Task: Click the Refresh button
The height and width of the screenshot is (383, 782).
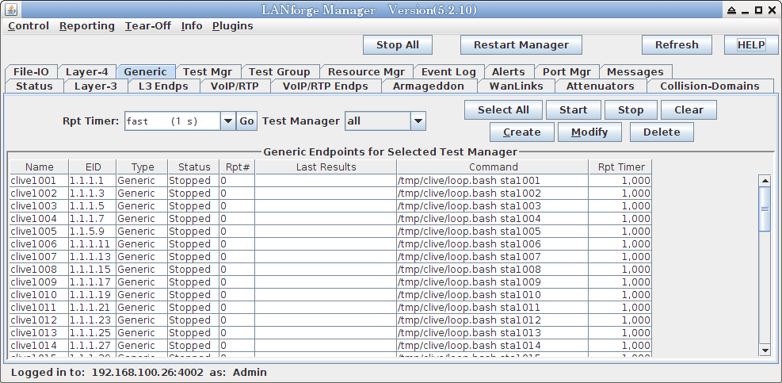Action: click(677, 45)
